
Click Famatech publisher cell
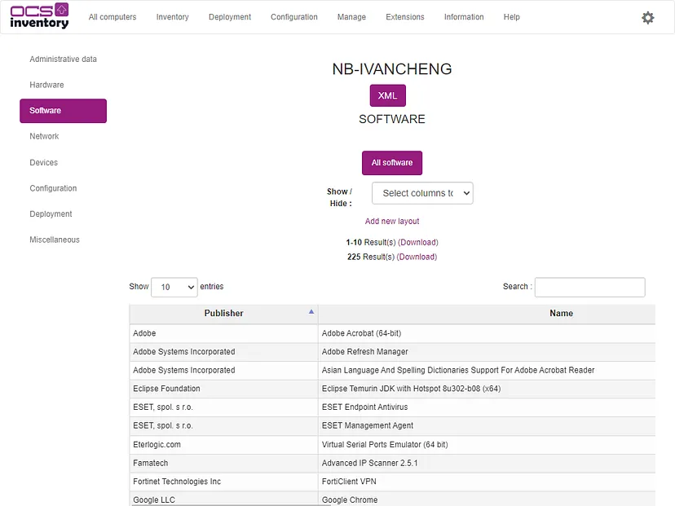pos(223,463)
